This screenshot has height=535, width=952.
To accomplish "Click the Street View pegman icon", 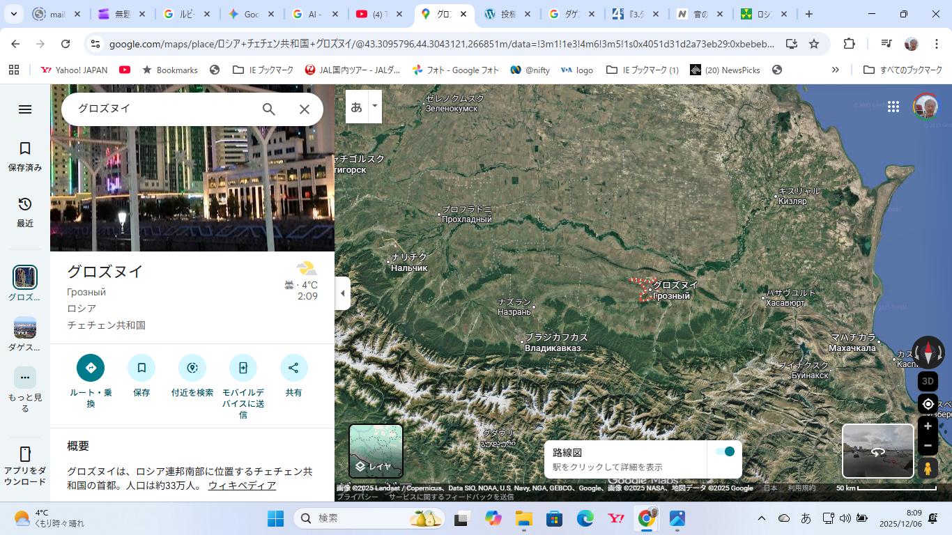I will [x=928, y=469].
